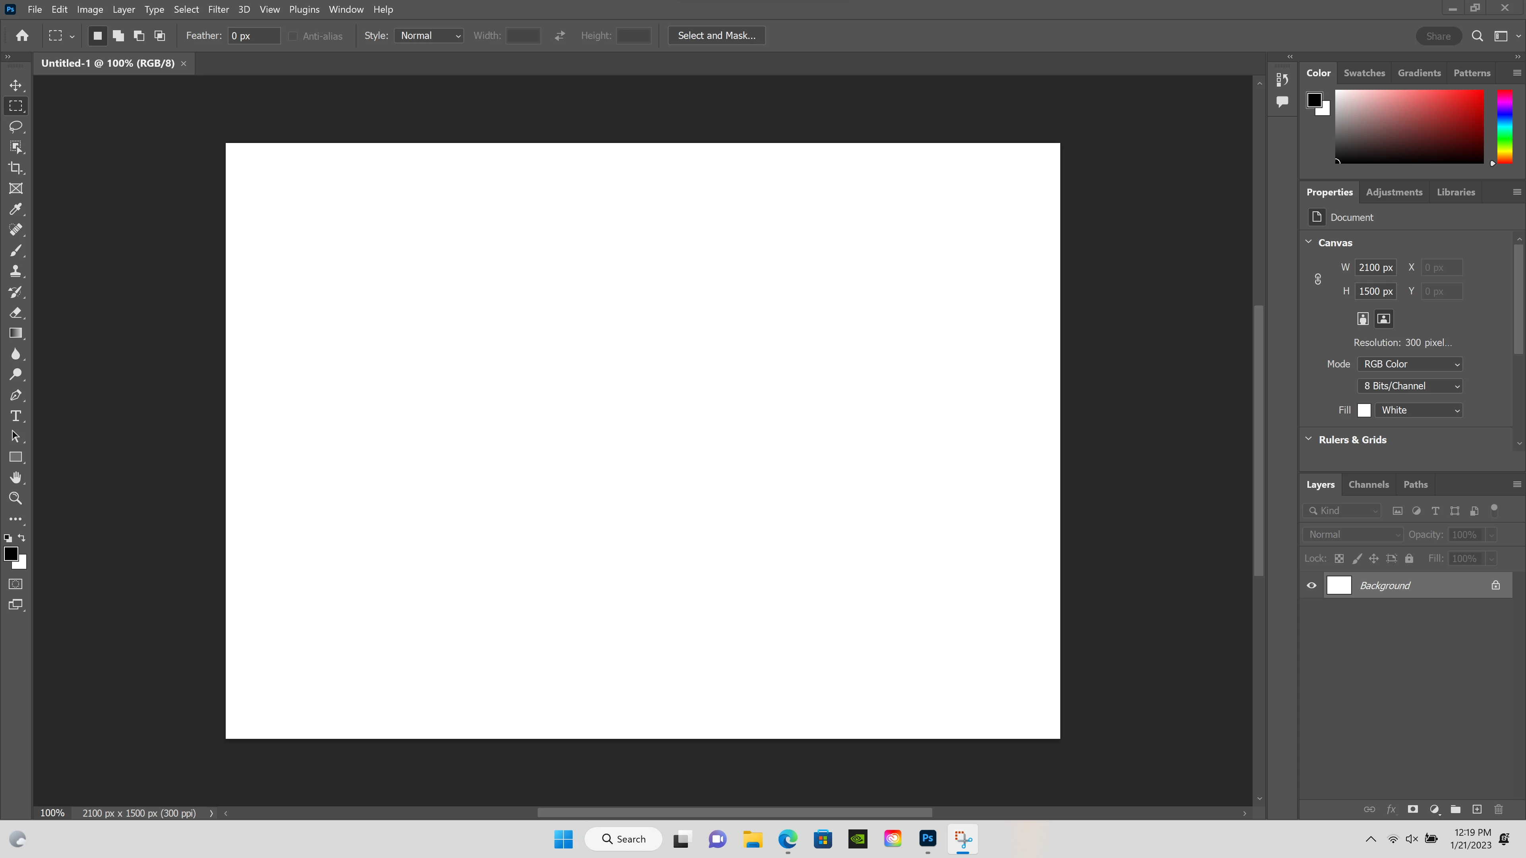
Task: Toggle Quick Mask mode icon
Action: 16,584
